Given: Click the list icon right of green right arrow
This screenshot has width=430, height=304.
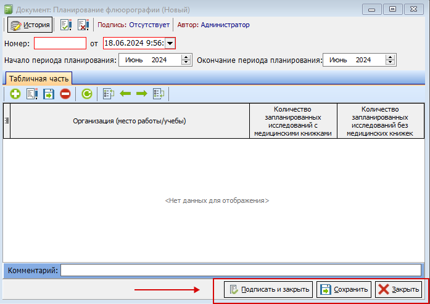Looking at the screenshot, I should tap(159, 94).
